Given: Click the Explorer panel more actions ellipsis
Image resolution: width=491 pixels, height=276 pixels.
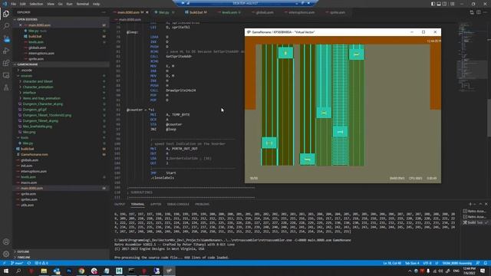Looking at the screenshot, I should point(104,12).
